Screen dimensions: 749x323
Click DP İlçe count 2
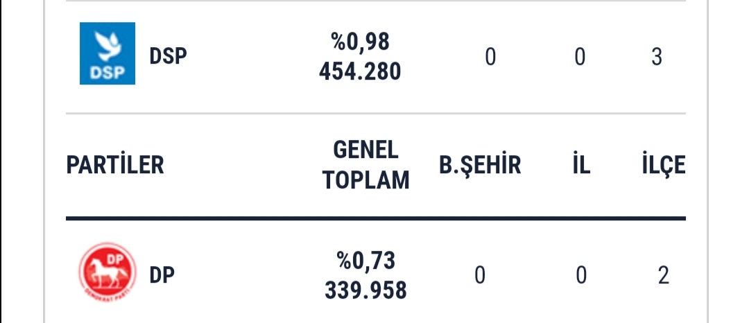(663, 276)
